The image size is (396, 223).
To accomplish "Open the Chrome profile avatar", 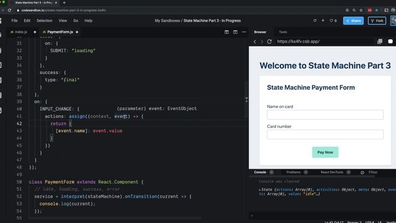I will click(394, 10).
